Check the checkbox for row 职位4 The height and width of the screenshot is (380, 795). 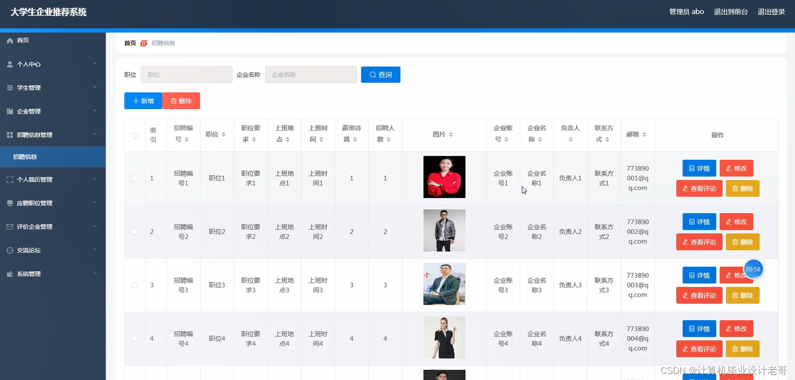coord(134,339)
